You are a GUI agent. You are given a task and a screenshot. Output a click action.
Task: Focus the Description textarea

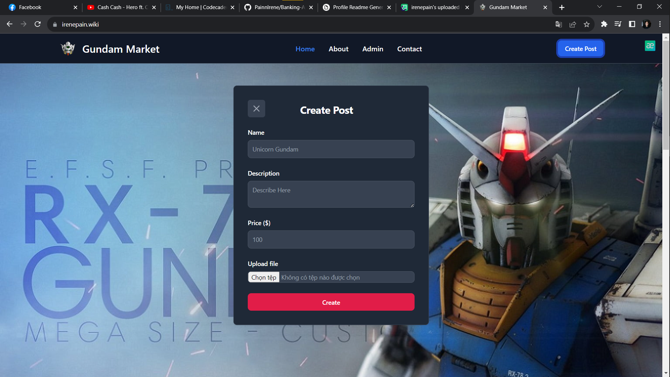331,194
